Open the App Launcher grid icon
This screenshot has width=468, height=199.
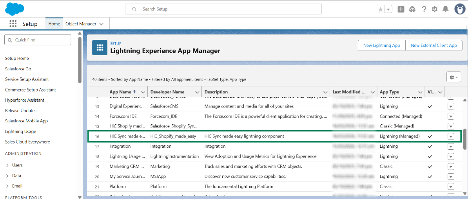(13, 24)
